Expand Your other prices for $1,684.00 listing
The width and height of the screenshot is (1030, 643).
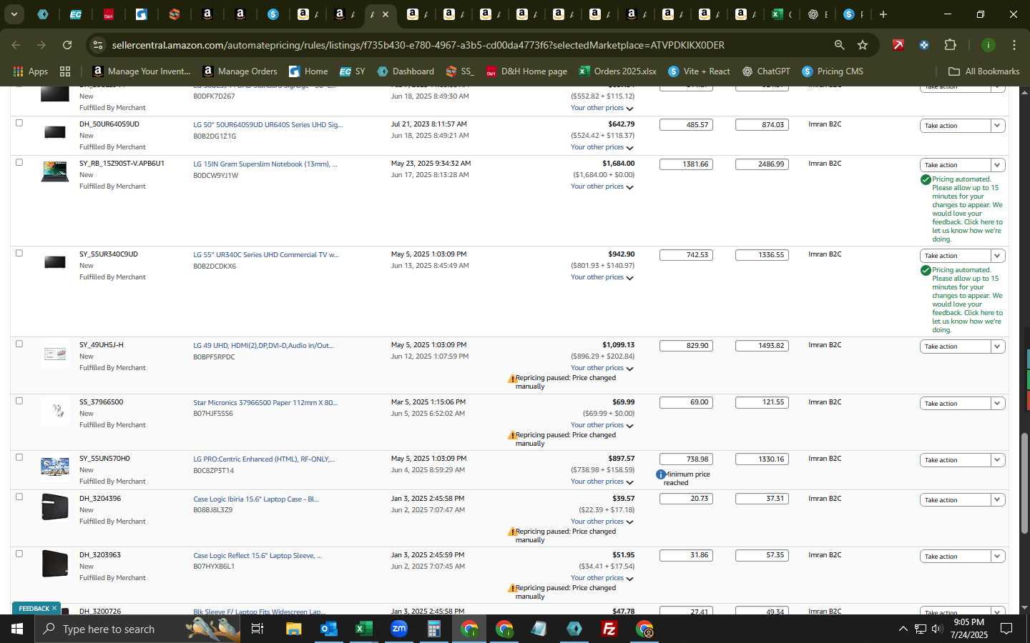pyautogui.click(x=602, y=186)
